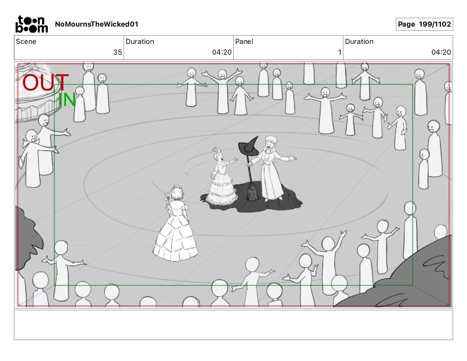Click the storyboard panel thumbnail on the black witch hat
Image resolution: width=467 pixels, height=361 pixels.
pos(249,146)
